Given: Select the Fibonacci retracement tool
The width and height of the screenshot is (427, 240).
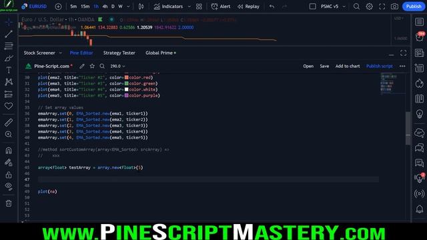Looking at the screenshot, I should click(x=9, y=46).
